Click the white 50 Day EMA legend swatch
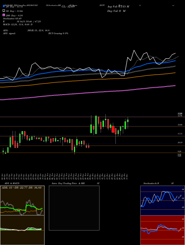Viewport: 185px width, 245px height. click(x=4, y=11)
